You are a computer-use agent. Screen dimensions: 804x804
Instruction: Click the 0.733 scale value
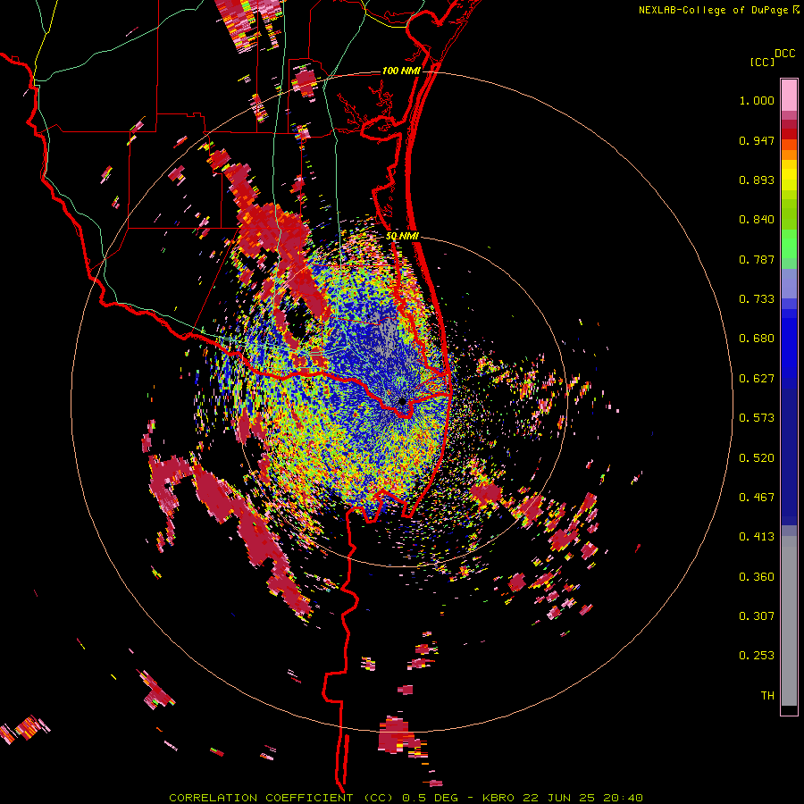pos(757,299)
